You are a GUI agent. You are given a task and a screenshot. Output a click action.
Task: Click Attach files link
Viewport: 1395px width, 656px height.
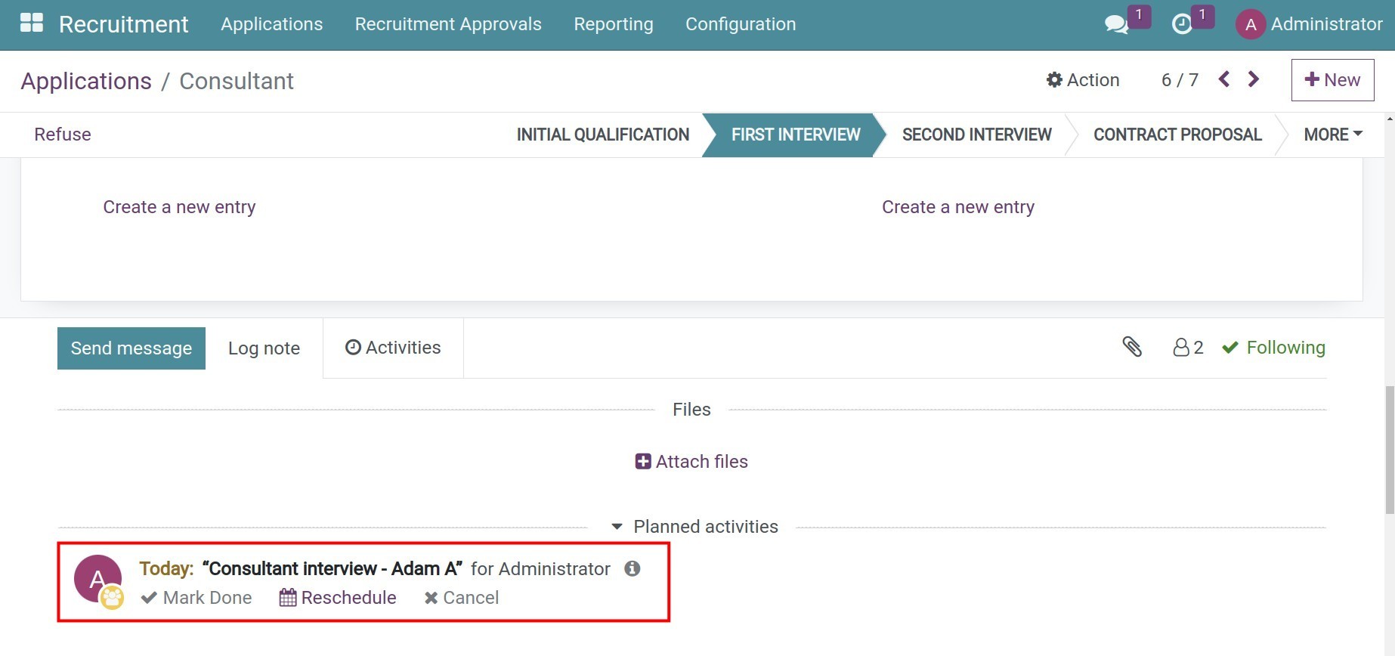691,462
